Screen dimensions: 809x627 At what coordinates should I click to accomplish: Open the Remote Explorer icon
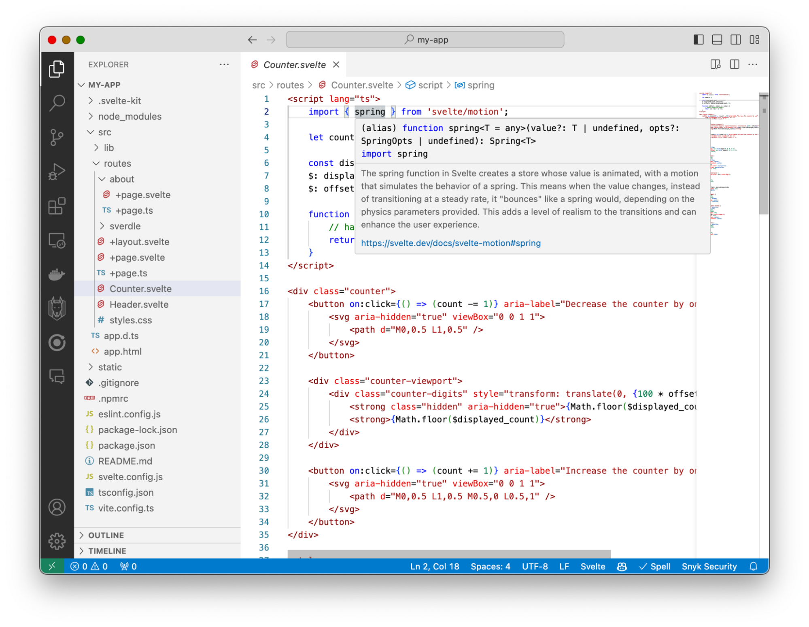[57, 240]
